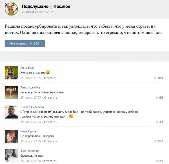Image resolution: width=169 pixels, height=164 pixels.
Task: Open Анна Волк's profile name
Action: point(27,68)
